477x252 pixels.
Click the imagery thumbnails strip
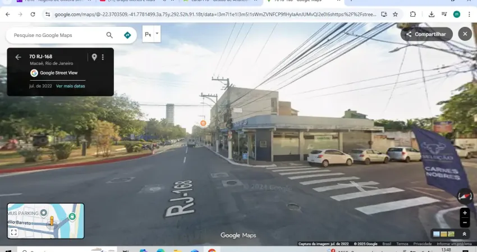[444, 234]
